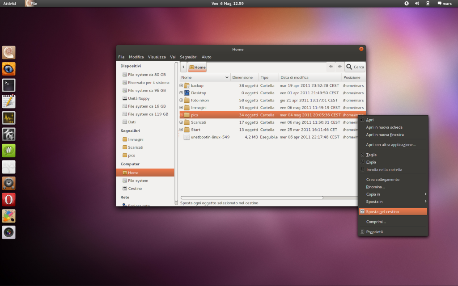This screenshot has height=286, width=458.
Task: Expand the Scaricati folder row
Action: point(181,122)
